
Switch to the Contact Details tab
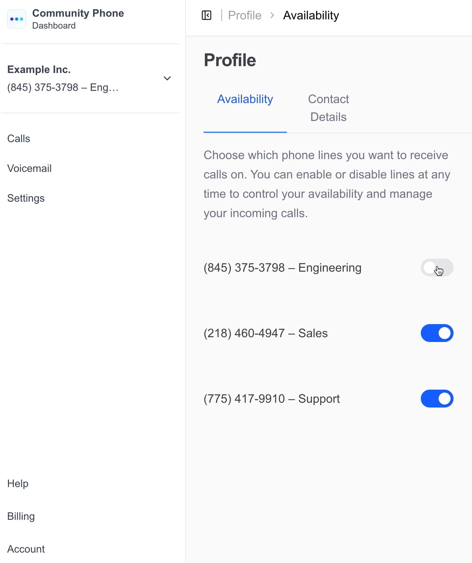pyautogui.click(x=328, y=108)
